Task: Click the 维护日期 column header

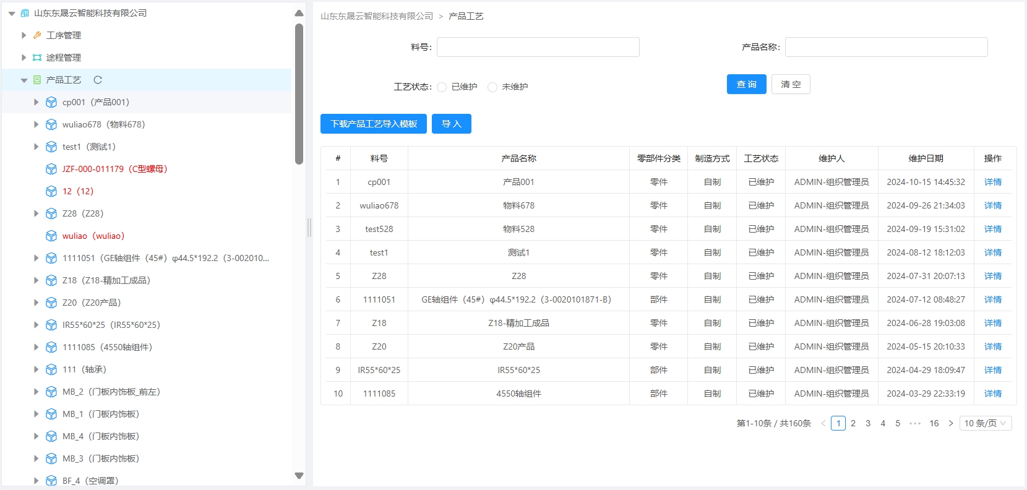Action: [x=926, y=158]
